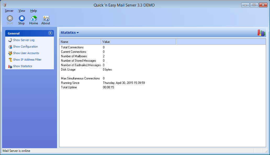Open the Help menu

click(33, 11)
